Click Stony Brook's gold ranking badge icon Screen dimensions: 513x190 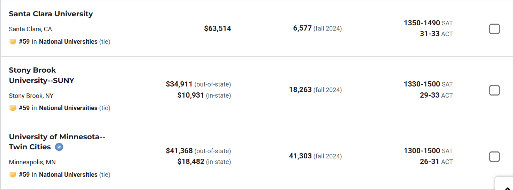click(x=13, y=108)
